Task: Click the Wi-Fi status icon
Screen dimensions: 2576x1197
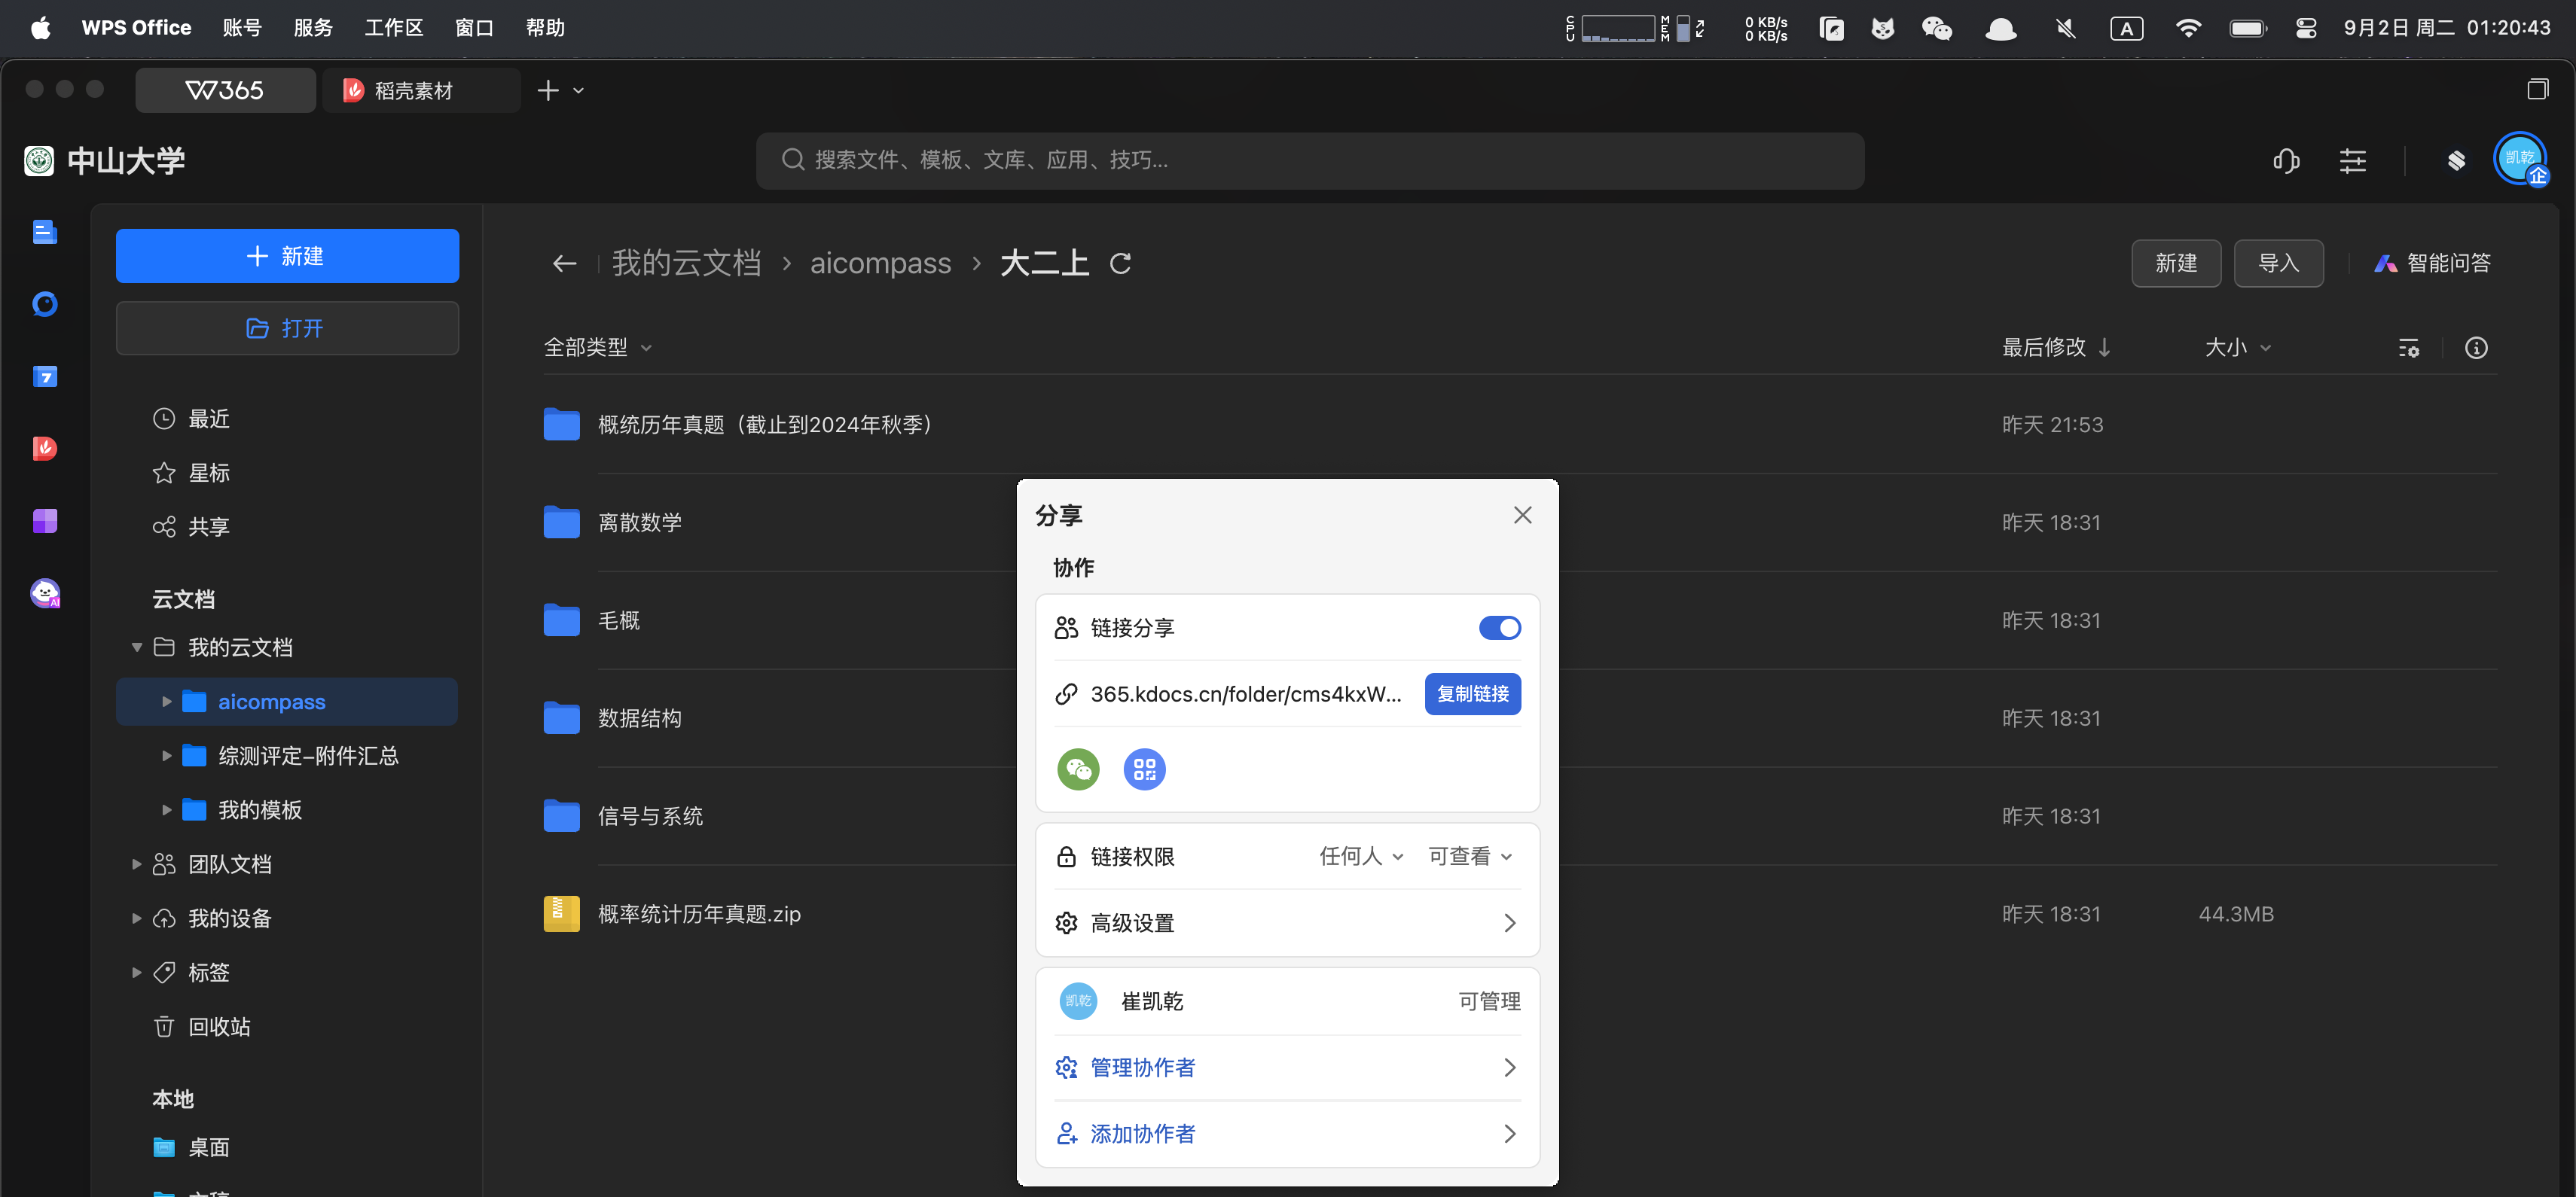Action: click(2188, 28)
